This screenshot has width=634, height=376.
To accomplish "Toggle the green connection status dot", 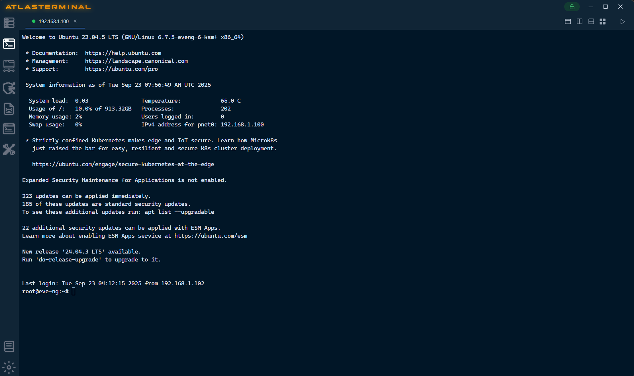I will 33,21.
